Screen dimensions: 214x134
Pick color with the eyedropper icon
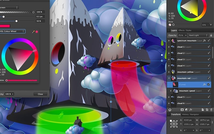[33, 32]
